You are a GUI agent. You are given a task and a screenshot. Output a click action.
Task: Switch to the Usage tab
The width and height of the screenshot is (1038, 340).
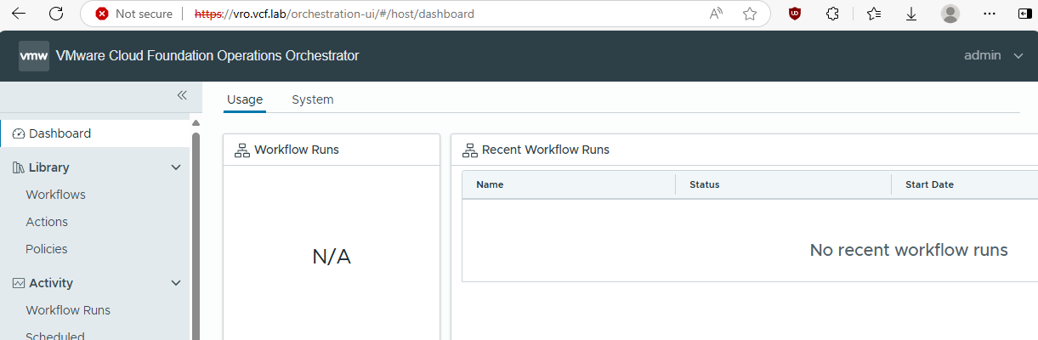coord(245,99)
